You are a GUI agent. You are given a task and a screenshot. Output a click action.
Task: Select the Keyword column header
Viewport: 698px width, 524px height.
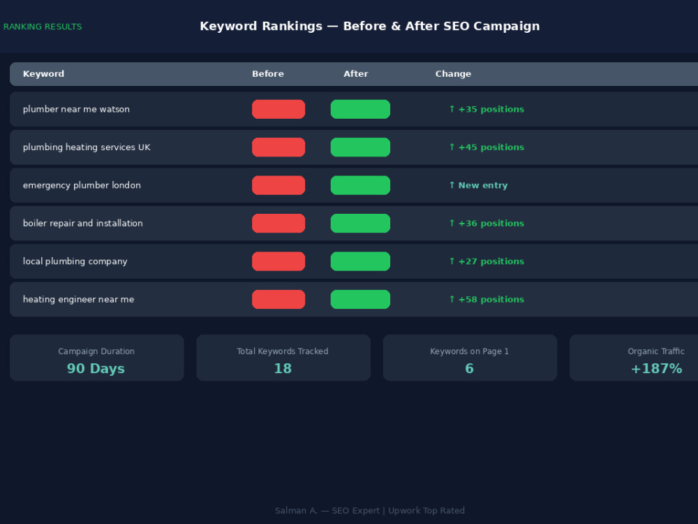coord(43,74)
